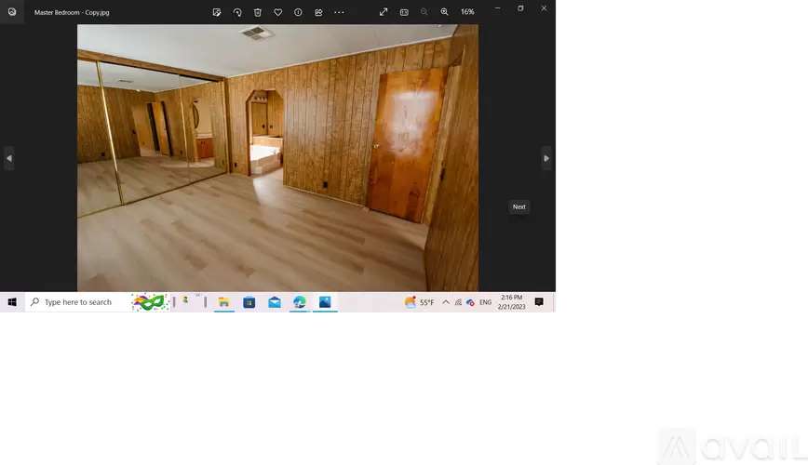Click the Edit image icon
The image size is (808, 465).
(x=217, y=12)
